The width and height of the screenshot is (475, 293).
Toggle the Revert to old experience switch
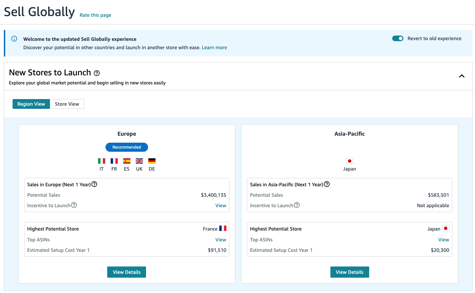pos(397,38)
